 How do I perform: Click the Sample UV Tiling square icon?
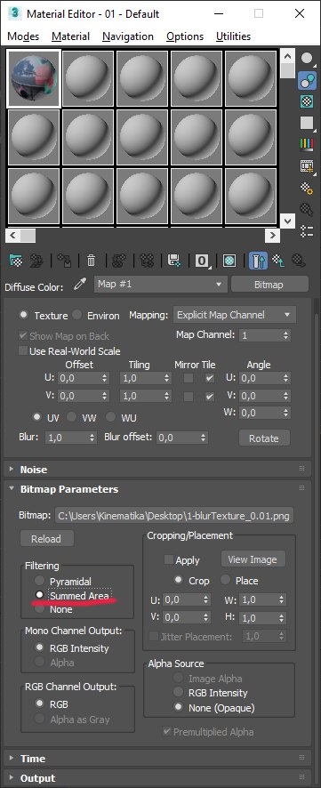307,123
